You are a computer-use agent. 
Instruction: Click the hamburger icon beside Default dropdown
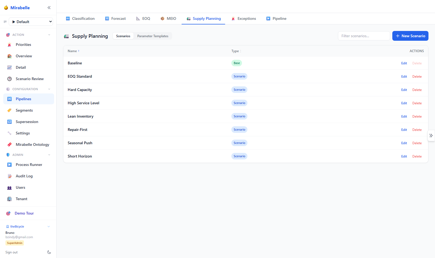click(5, 22)
